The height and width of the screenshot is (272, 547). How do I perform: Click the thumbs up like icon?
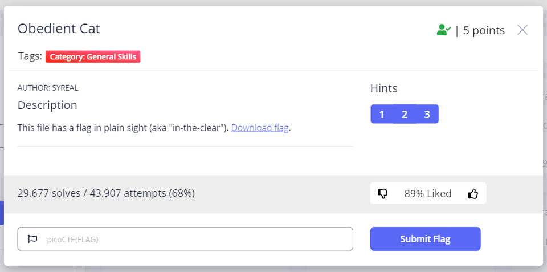(473, 193)
